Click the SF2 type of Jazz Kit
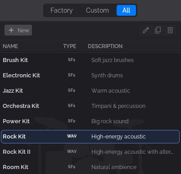Screen dimensions: 181x174 (x=72, y=90)
